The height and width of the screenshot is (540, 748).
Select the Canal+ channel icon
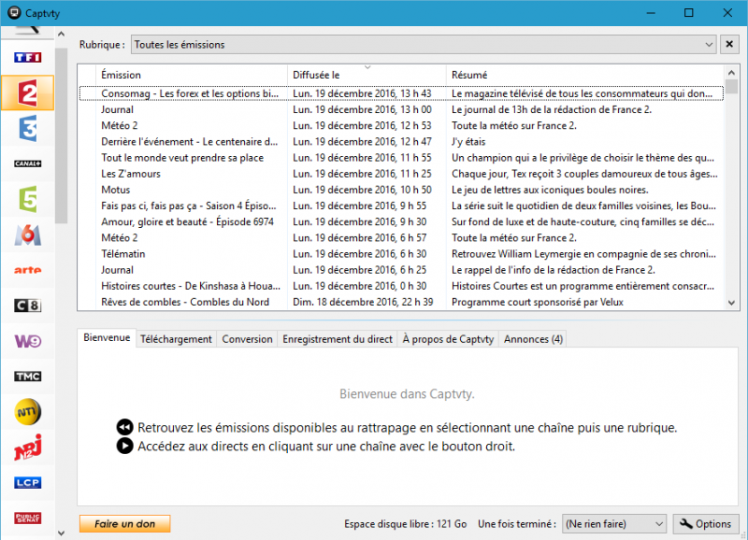(28, 163)
